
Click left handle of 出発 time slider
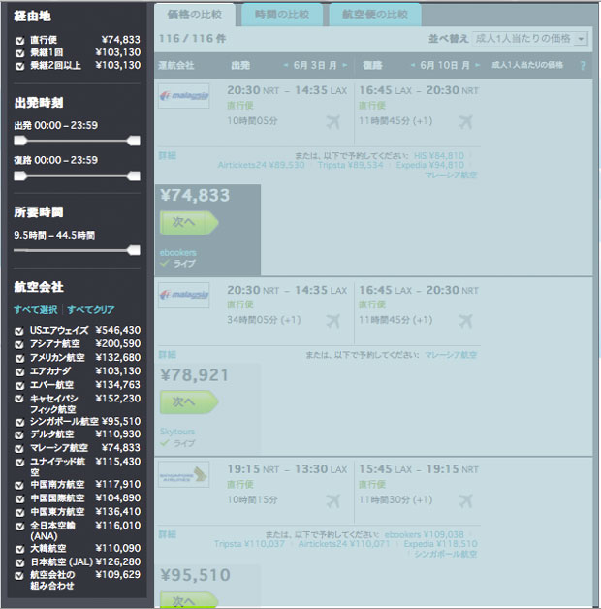(20, 141)
